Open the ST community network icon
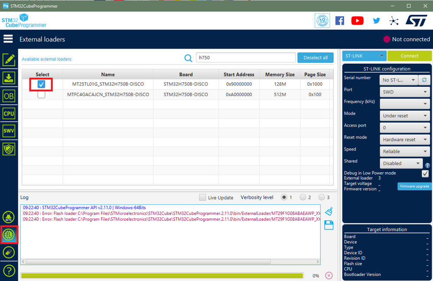 394,21
